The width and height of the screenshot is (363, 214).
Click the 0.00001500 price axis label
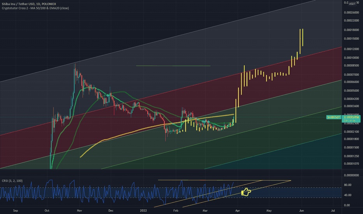click(x=351, y=147)
